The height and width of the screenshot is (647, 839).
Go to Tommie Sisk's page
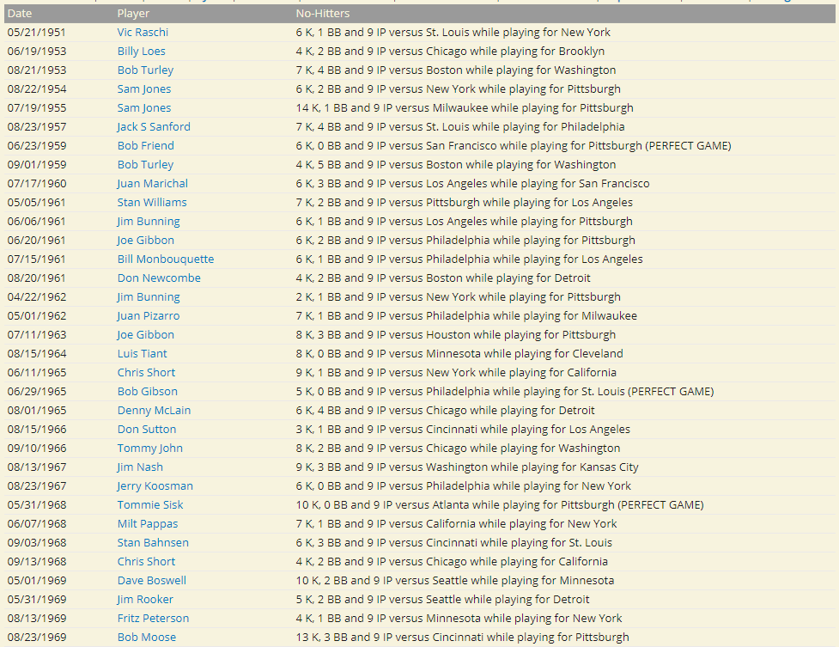click(149, 504)
